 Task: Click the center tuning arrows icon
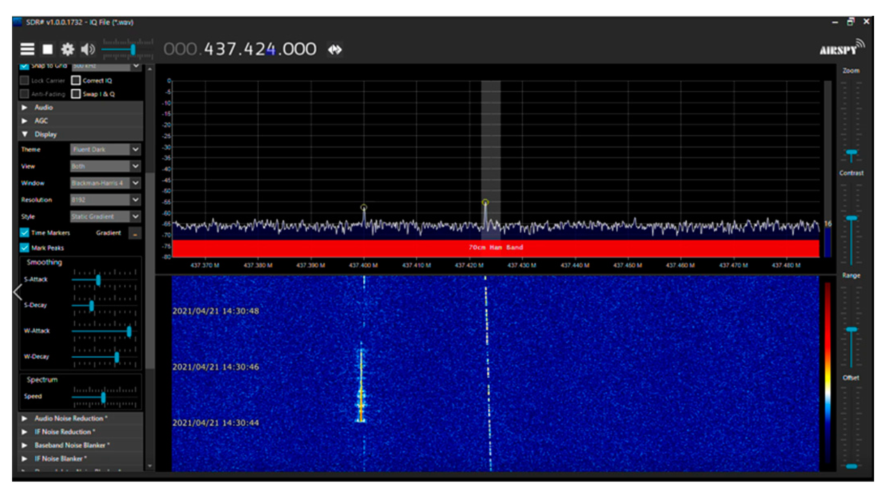[x=335, y=49]
